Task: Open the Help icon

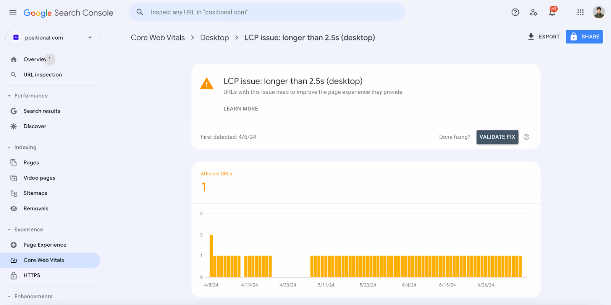Action: 515,12
